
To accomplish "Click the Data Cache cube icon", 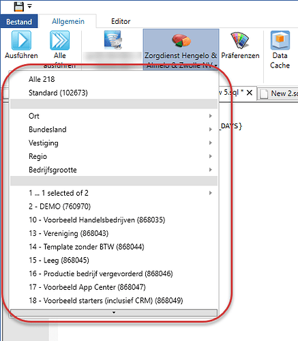I will pyautogui.click(x=280, y=40).
